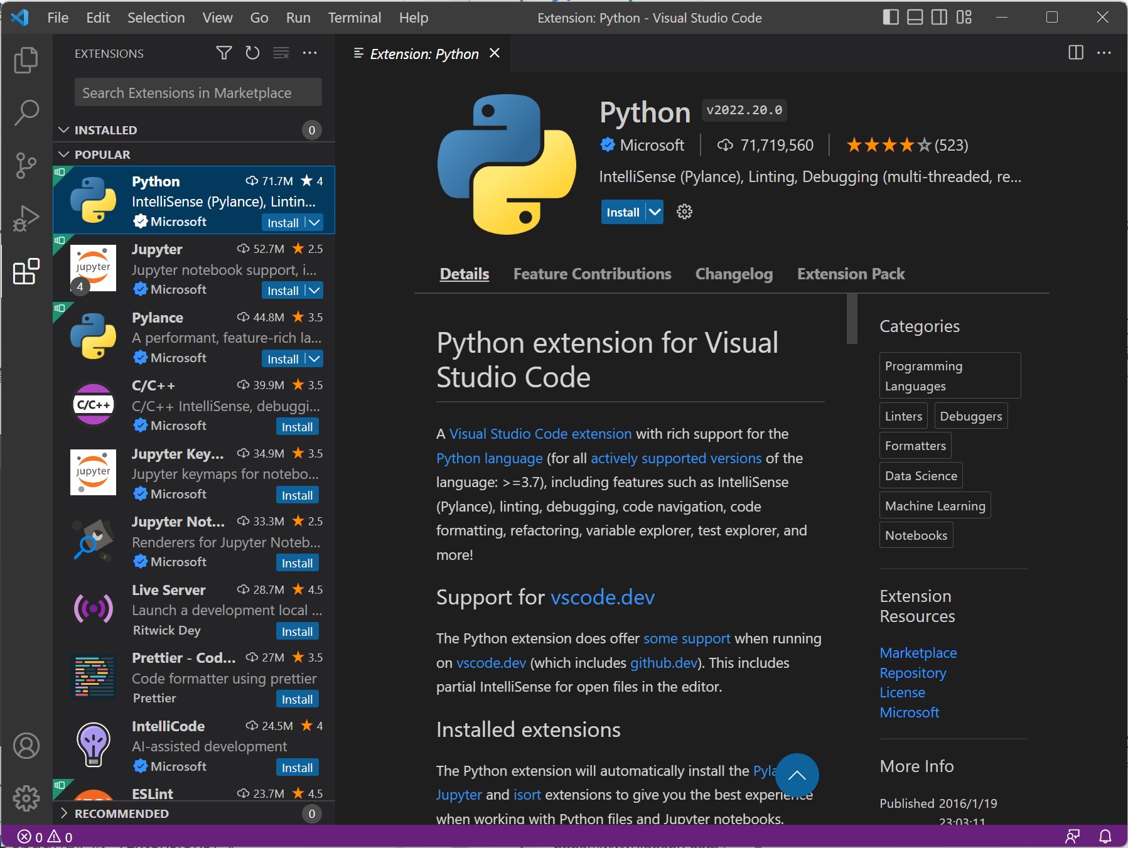
Task: Filter extensions with the funnel icon
Action: (x=224, y=53)
